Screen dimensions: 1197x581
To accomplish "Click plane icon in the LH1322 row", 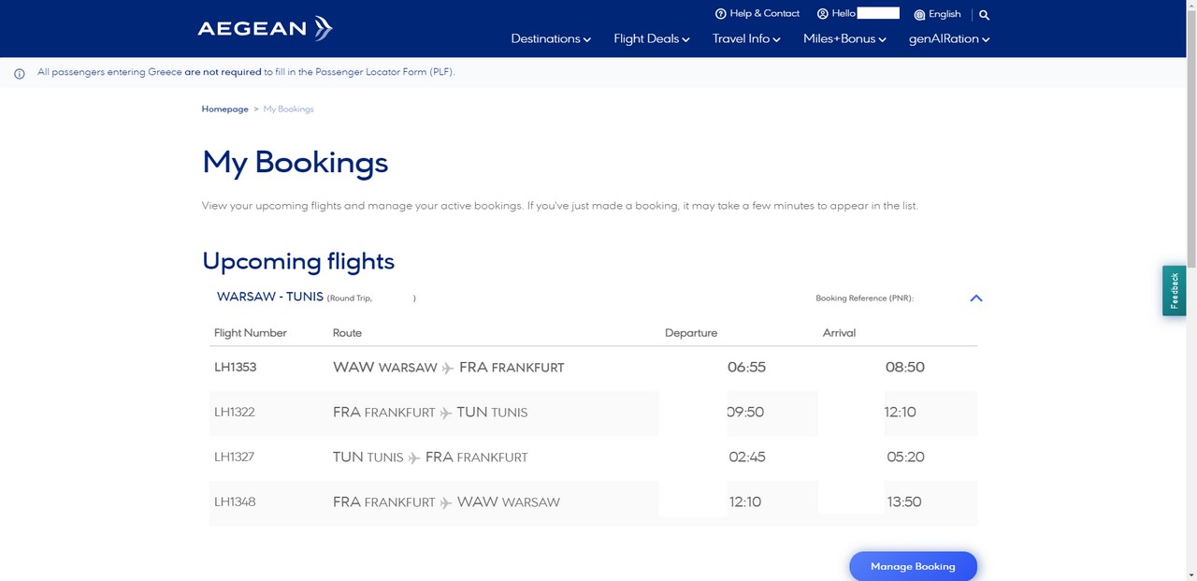I will [x=446, y=413].
